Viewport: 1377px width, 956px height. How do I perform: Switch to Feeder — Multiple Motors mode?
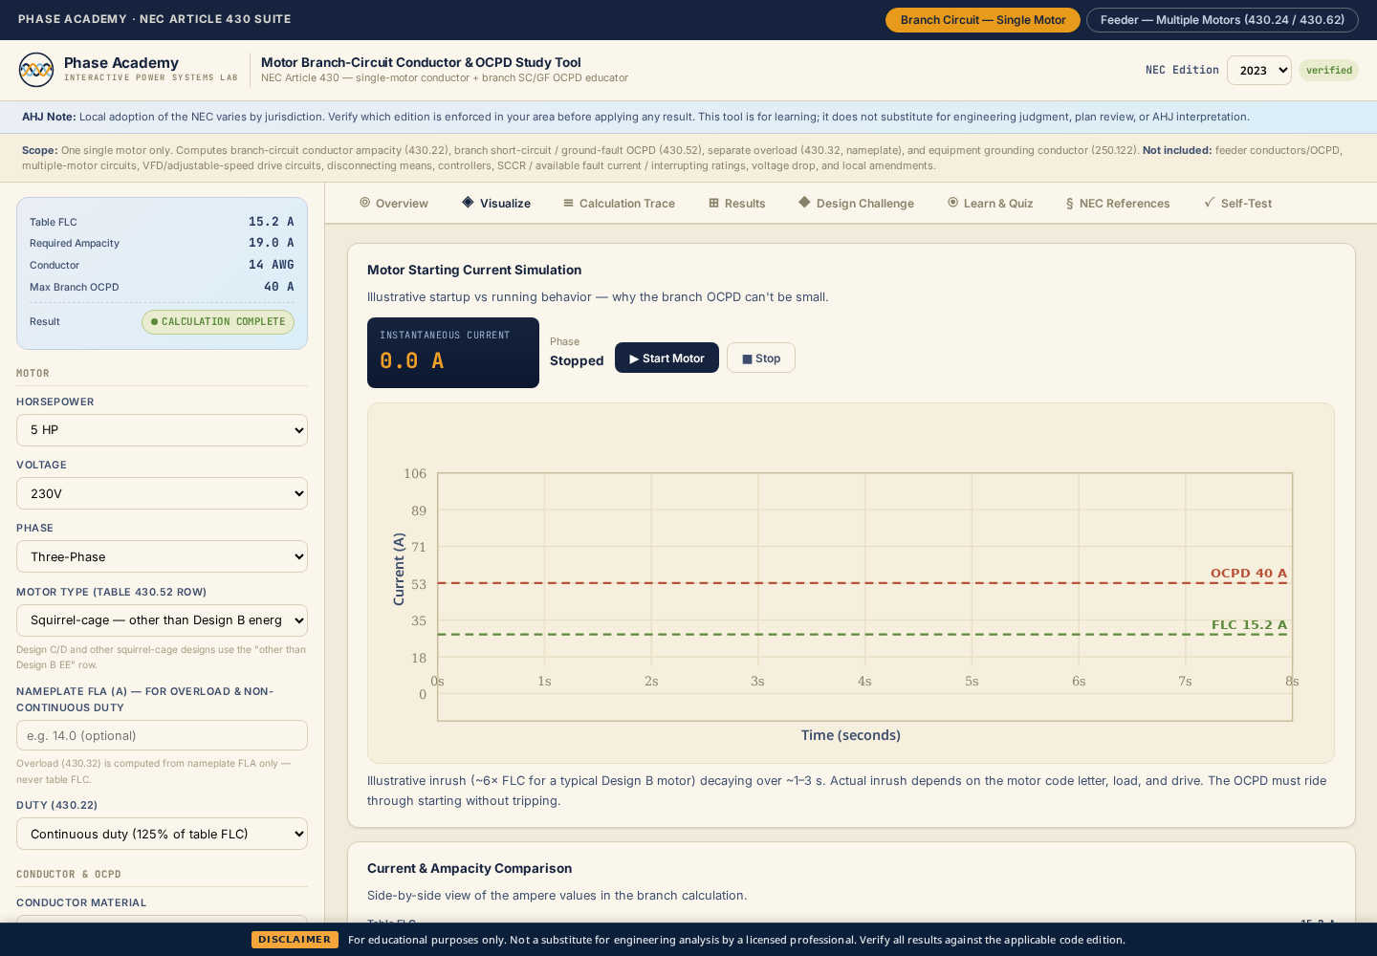pyautogui.click(x=1222, y=20)
